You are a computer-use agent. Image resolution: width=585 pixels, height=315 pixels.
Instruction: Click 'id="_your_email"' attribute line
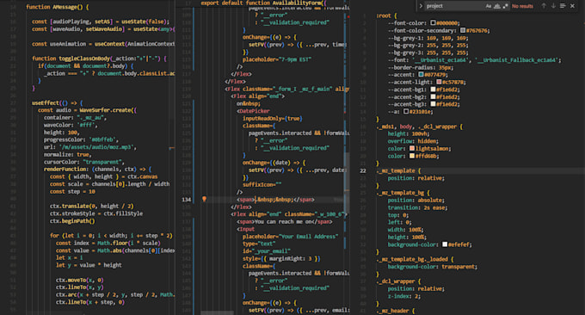[x=267, y=251]
